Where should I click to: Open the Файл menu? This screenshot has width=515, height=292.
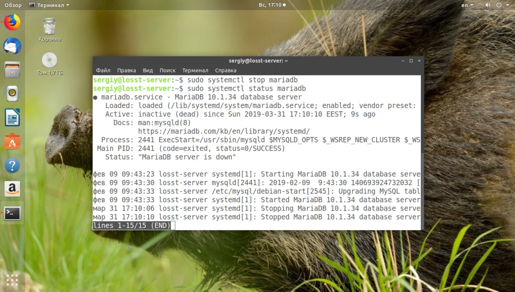pos(103,70)
